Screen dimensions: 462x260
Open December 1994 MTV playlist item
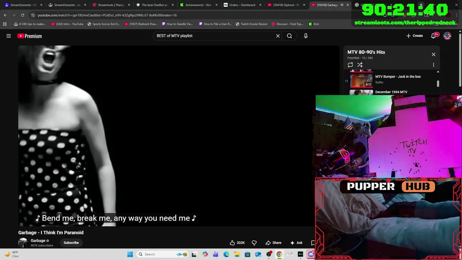point(392,92)
